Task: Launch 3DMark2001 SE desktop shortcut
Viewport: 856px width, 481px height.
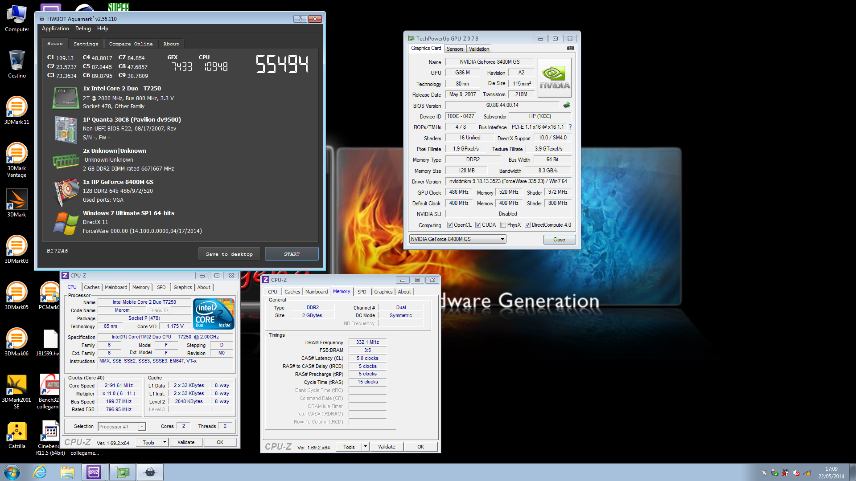Action: pyautogui.click(x=17, y=391)
